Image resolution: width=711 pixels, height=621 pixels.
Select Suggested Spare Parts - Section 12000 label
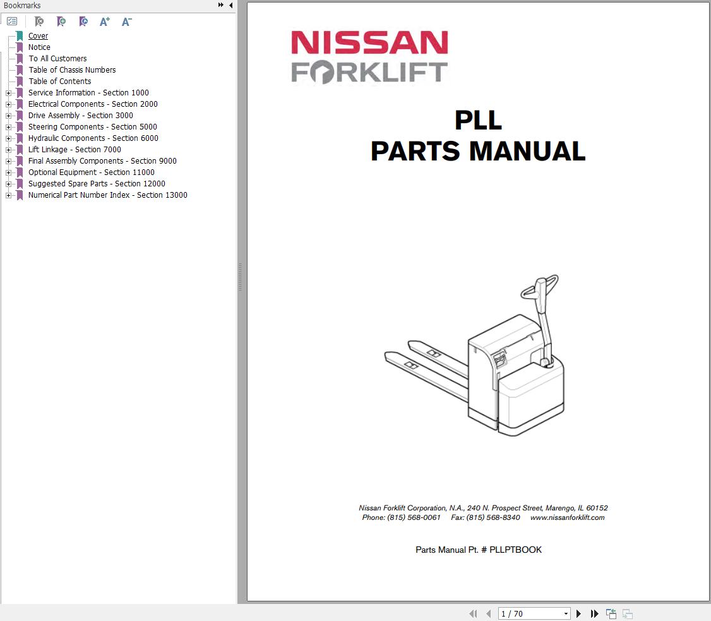(x=97, y=183)
